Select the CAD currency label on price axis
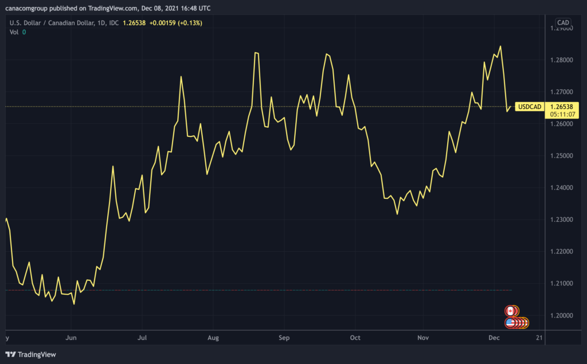The height and width of the screenshot is (364, 587). coord(563,23)
